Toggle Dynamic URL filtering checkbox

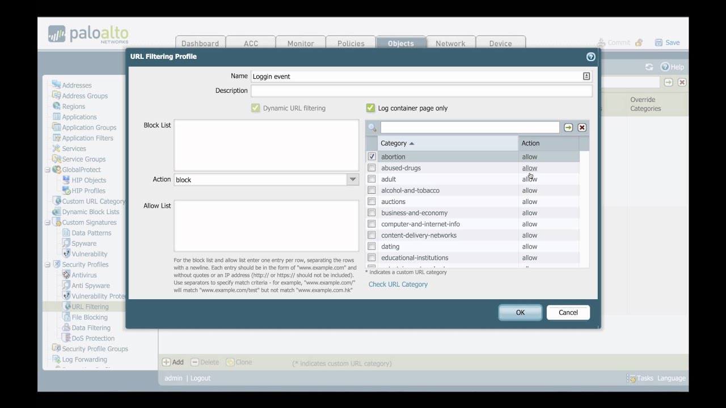pyautogui.click(x=256, y=108)
